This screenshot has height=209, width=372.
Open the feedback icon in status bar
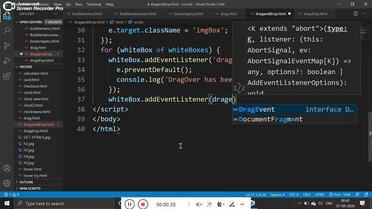tap(357, 194)
